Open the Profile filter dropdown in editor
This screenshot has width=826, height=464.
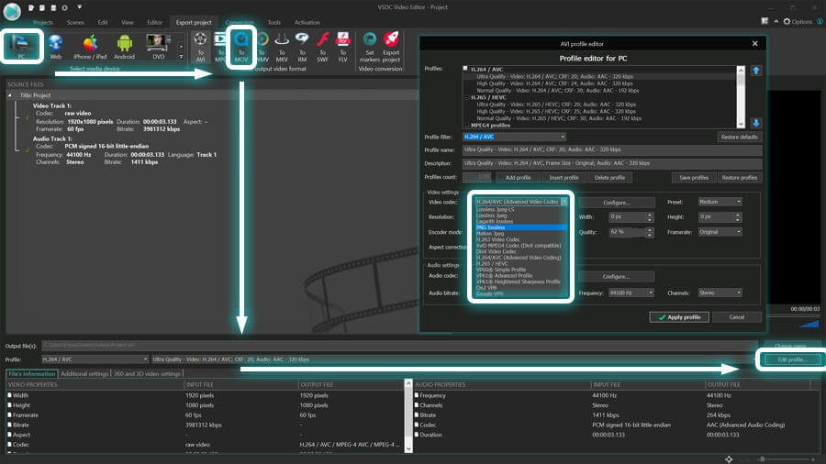pyautogui.click(x=563, y=137)
